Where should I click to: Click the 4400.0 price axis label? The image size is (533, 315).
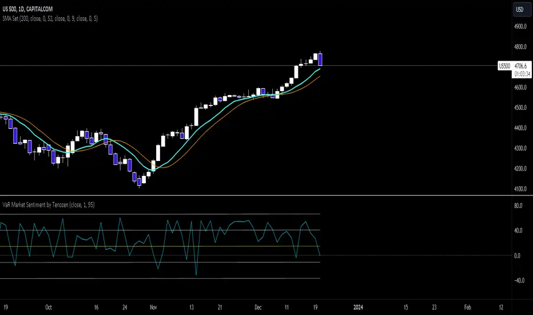[520, 128]
